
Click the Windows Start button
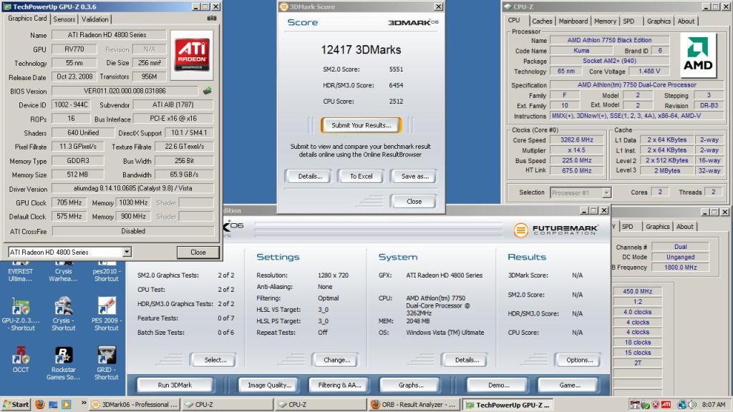pos(16,405)
